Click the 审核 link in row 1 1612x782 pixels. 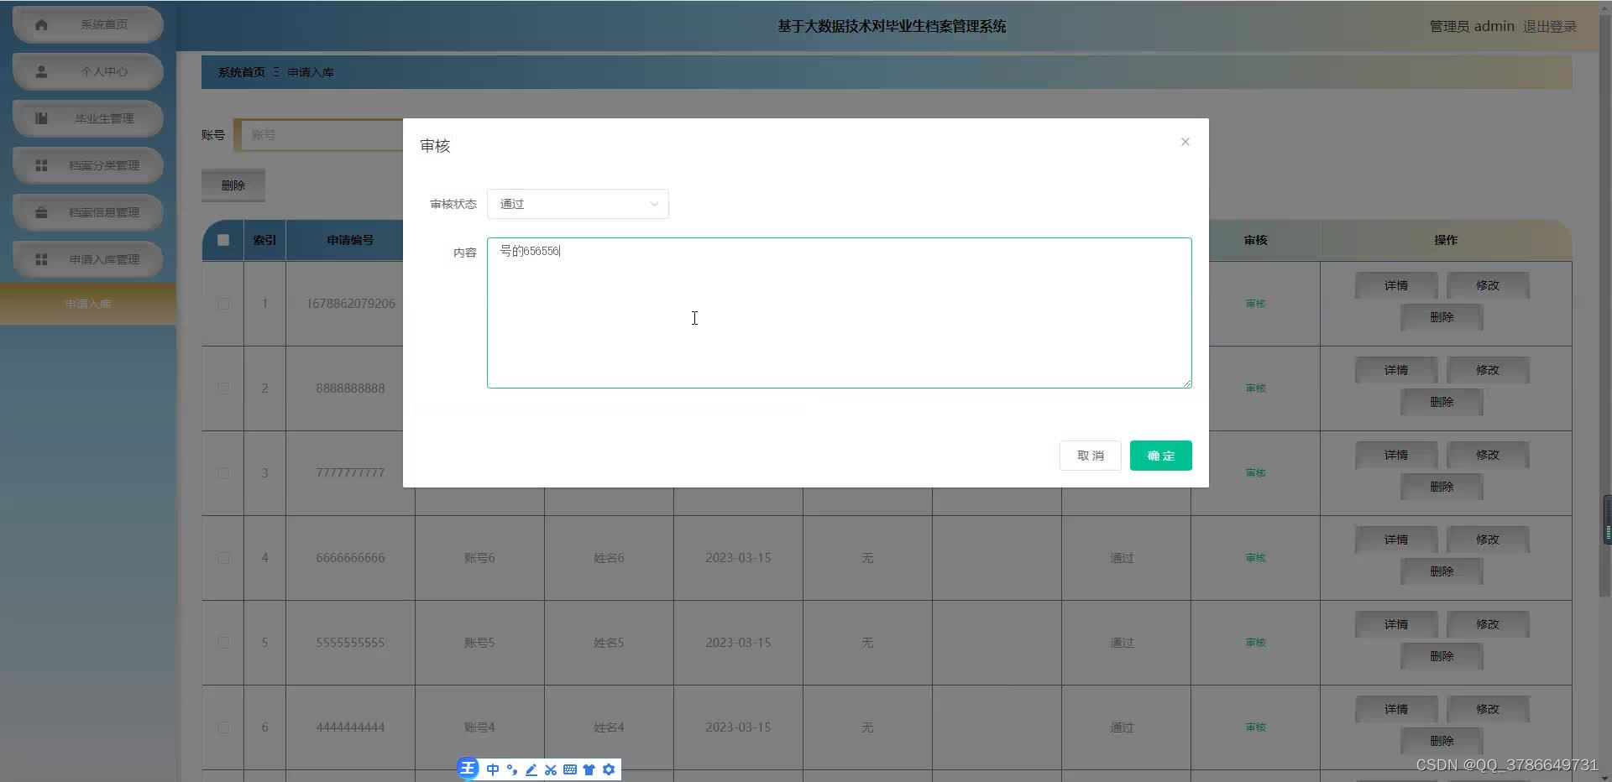(x=1255, y=304)
